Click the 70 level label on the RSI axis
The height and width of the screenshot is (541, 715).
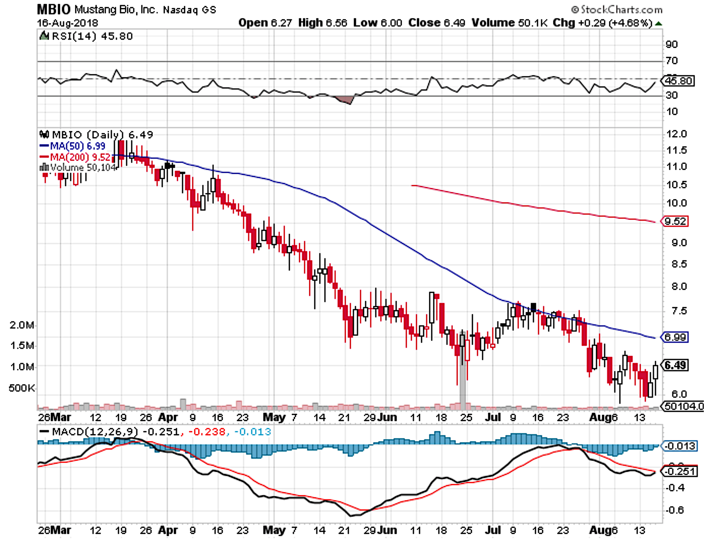[x=672, y=61]
